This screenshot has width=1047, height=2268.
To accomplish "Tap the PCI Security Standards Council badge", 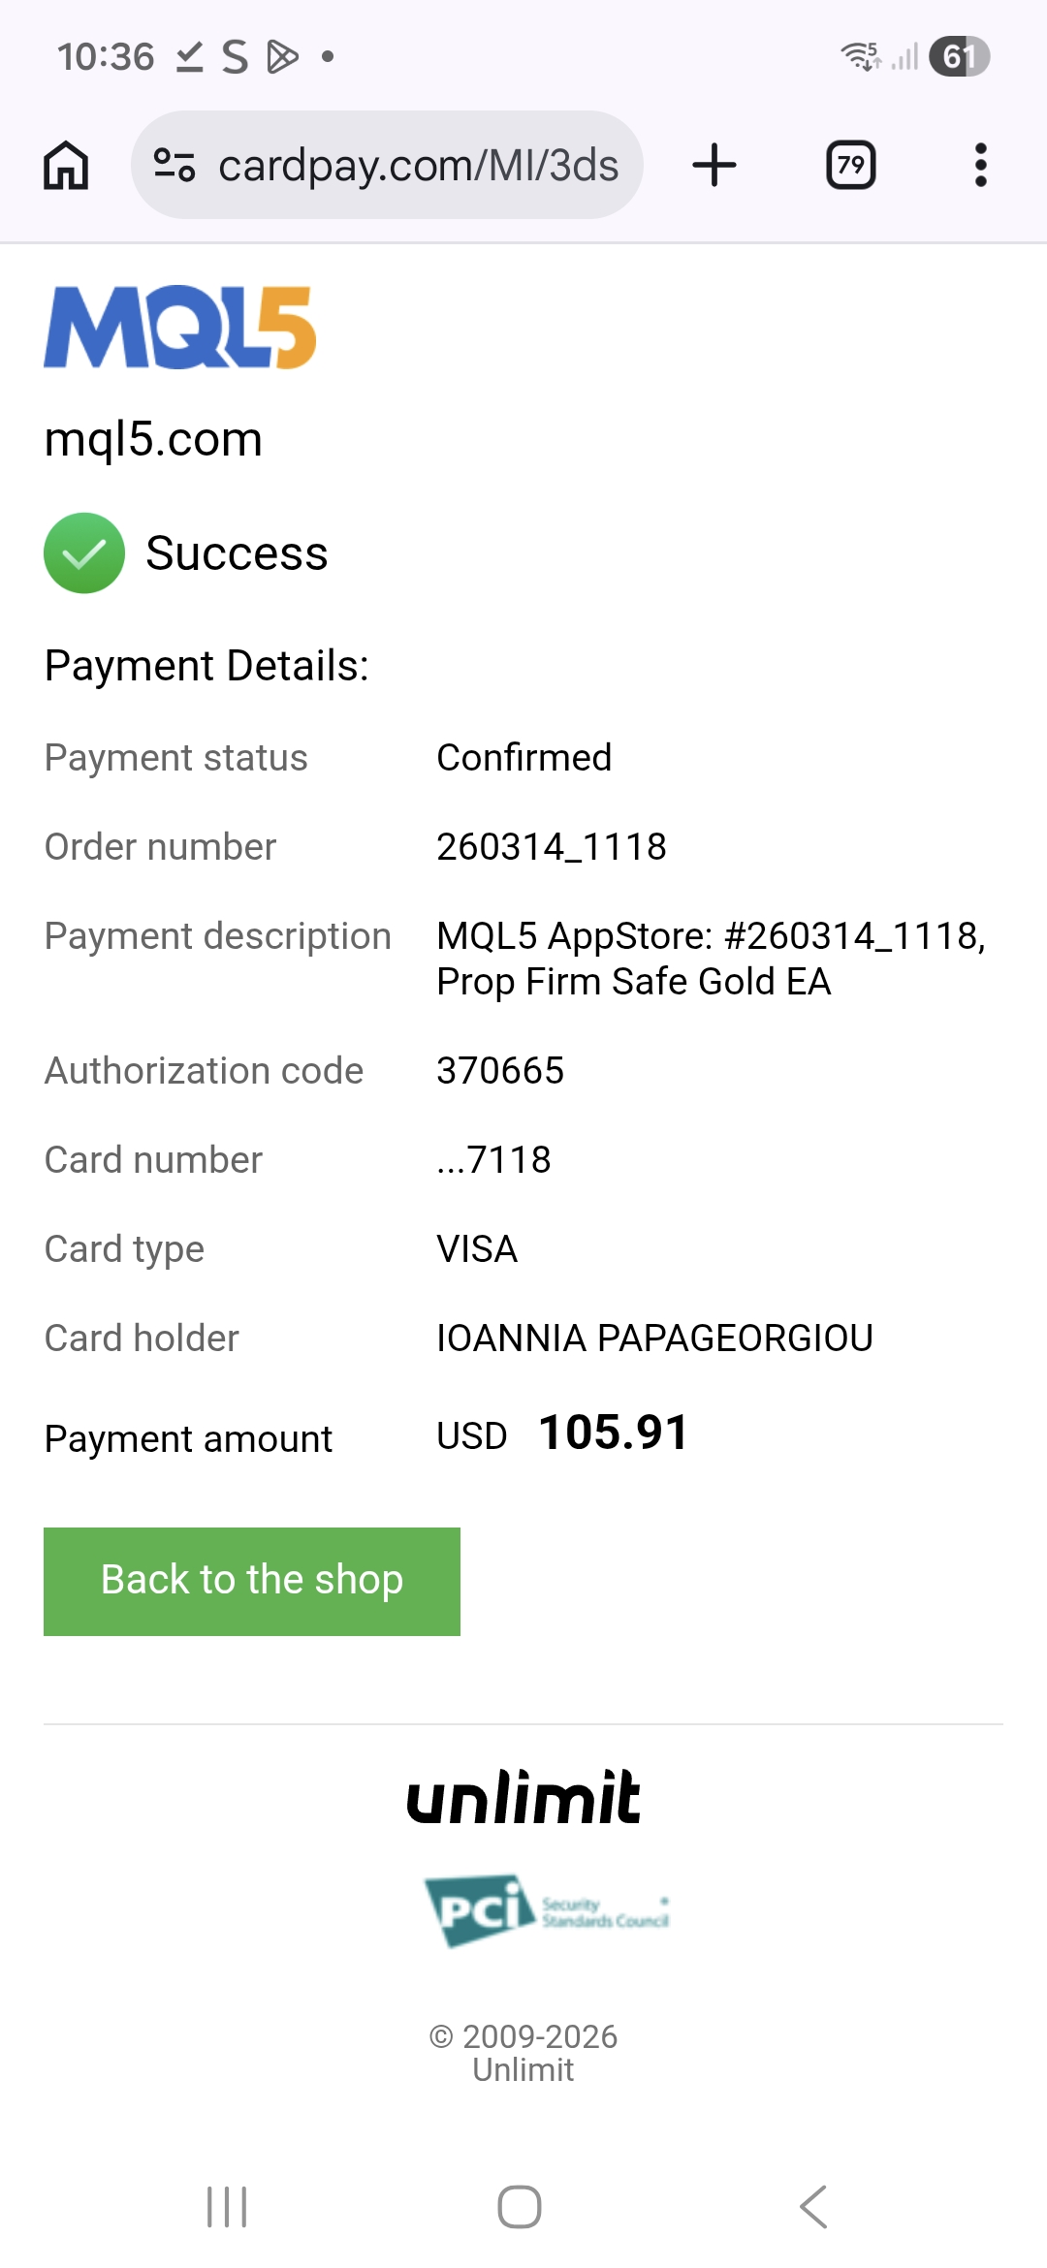I will 547,1910.
